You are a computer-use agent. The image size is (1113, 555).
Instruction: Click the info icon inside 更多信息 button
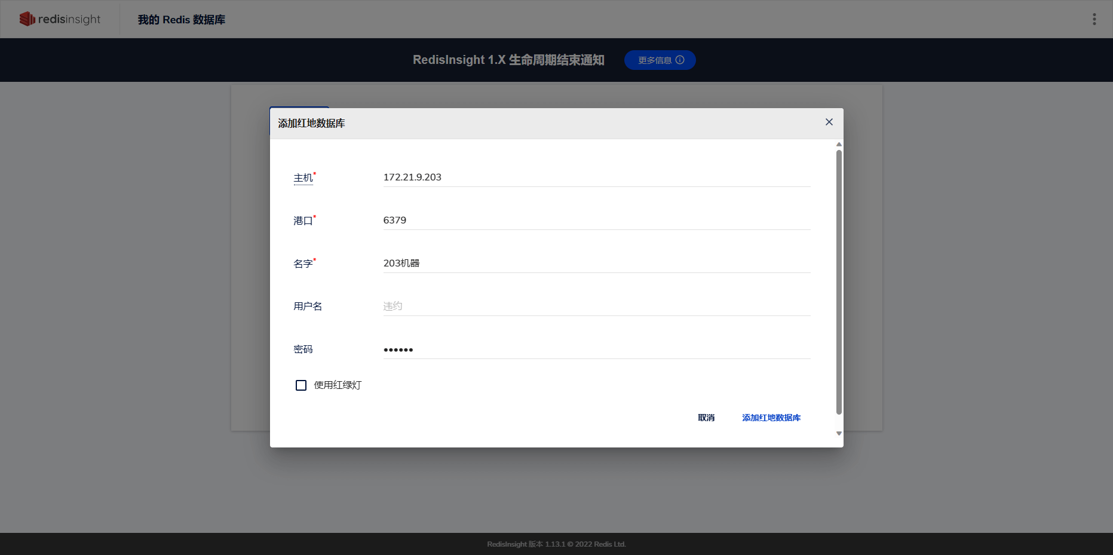[680, 60]
